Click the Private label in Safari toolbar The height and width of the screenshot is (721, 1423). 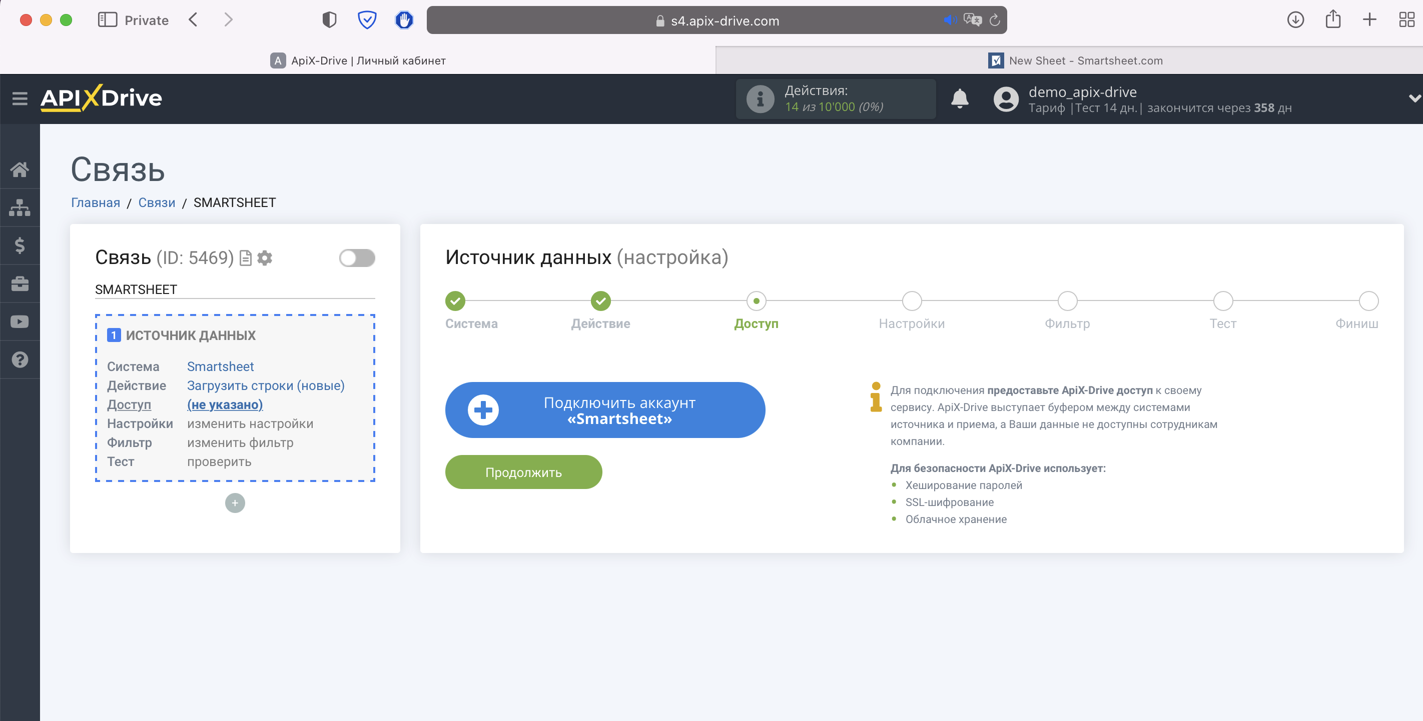click(147, 20)
